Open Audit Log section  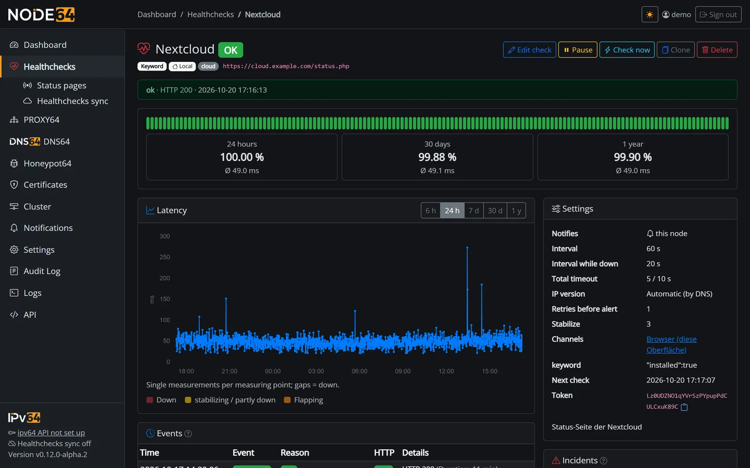tap(62, 271)
